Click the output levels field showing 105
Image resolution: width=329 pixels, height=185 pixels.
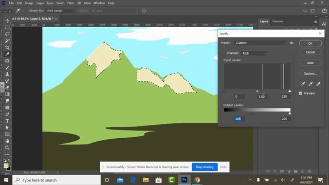point(239,119)
